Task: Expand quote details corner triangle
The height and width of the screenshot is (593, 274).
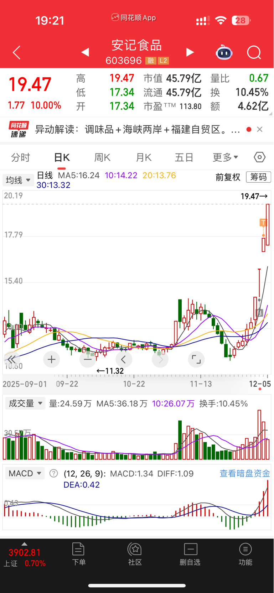Action: pyautogui.click(x=270, y=113)
